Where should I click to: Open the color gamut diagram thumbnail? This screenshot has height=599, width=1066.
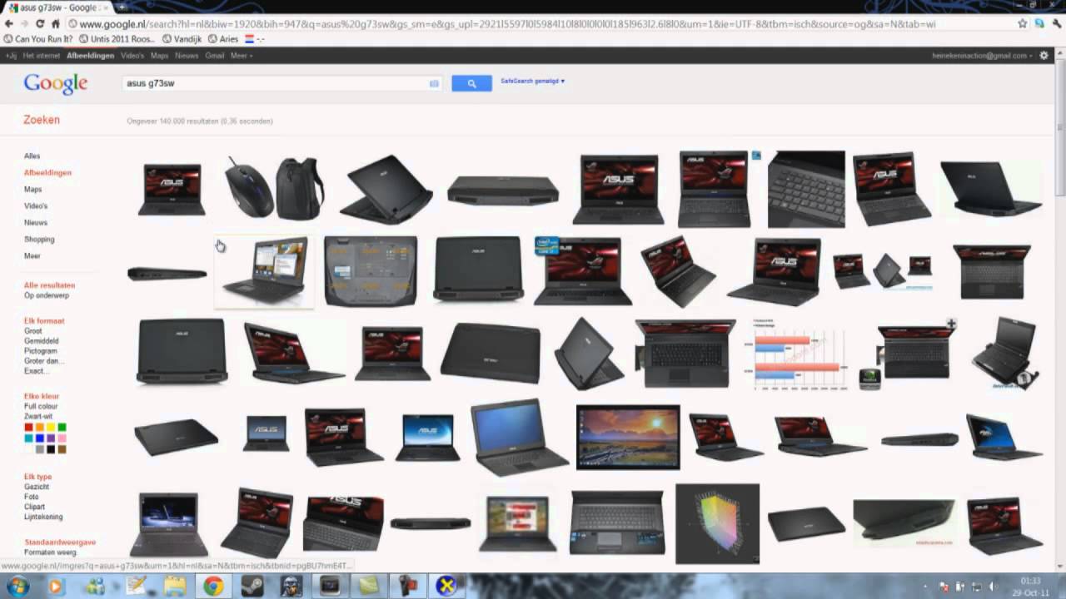[x=717, y=524]
